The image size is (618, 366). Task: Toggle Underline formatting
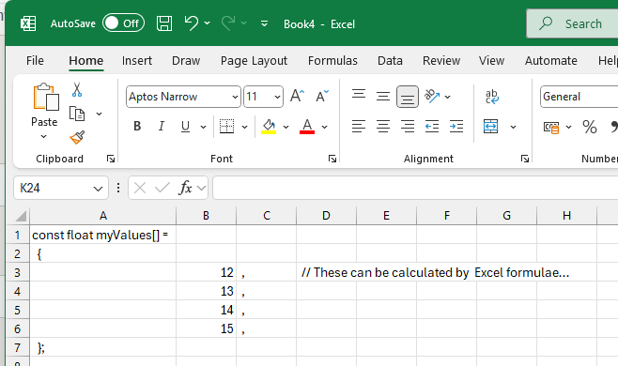185,127
